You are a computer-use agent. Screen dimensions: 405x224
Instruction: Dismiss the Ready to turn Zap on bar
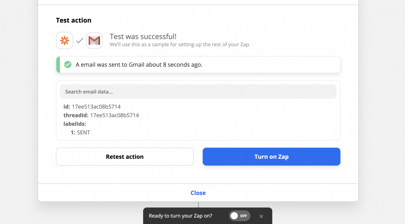point(261,216)
